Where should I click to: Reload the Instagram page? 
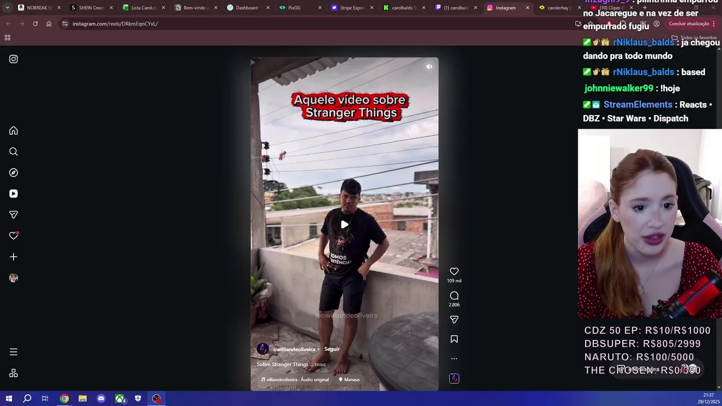click(35, 24)
